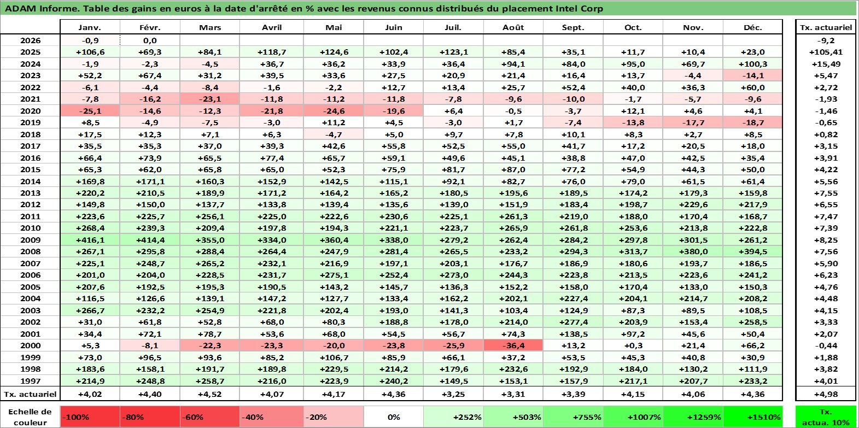This screenshot has height=428, width=859.
Task: Select the +313,7 cell in row 2008
Action: [633, 251]
